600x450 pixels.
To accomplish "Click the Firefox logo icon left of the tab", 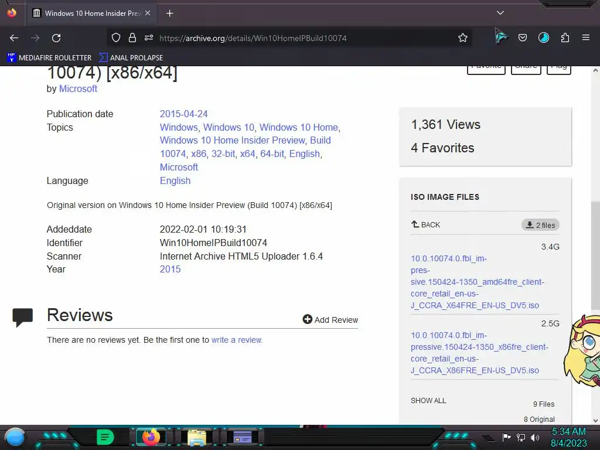I will pyautogui.click(x=12, y=13).
